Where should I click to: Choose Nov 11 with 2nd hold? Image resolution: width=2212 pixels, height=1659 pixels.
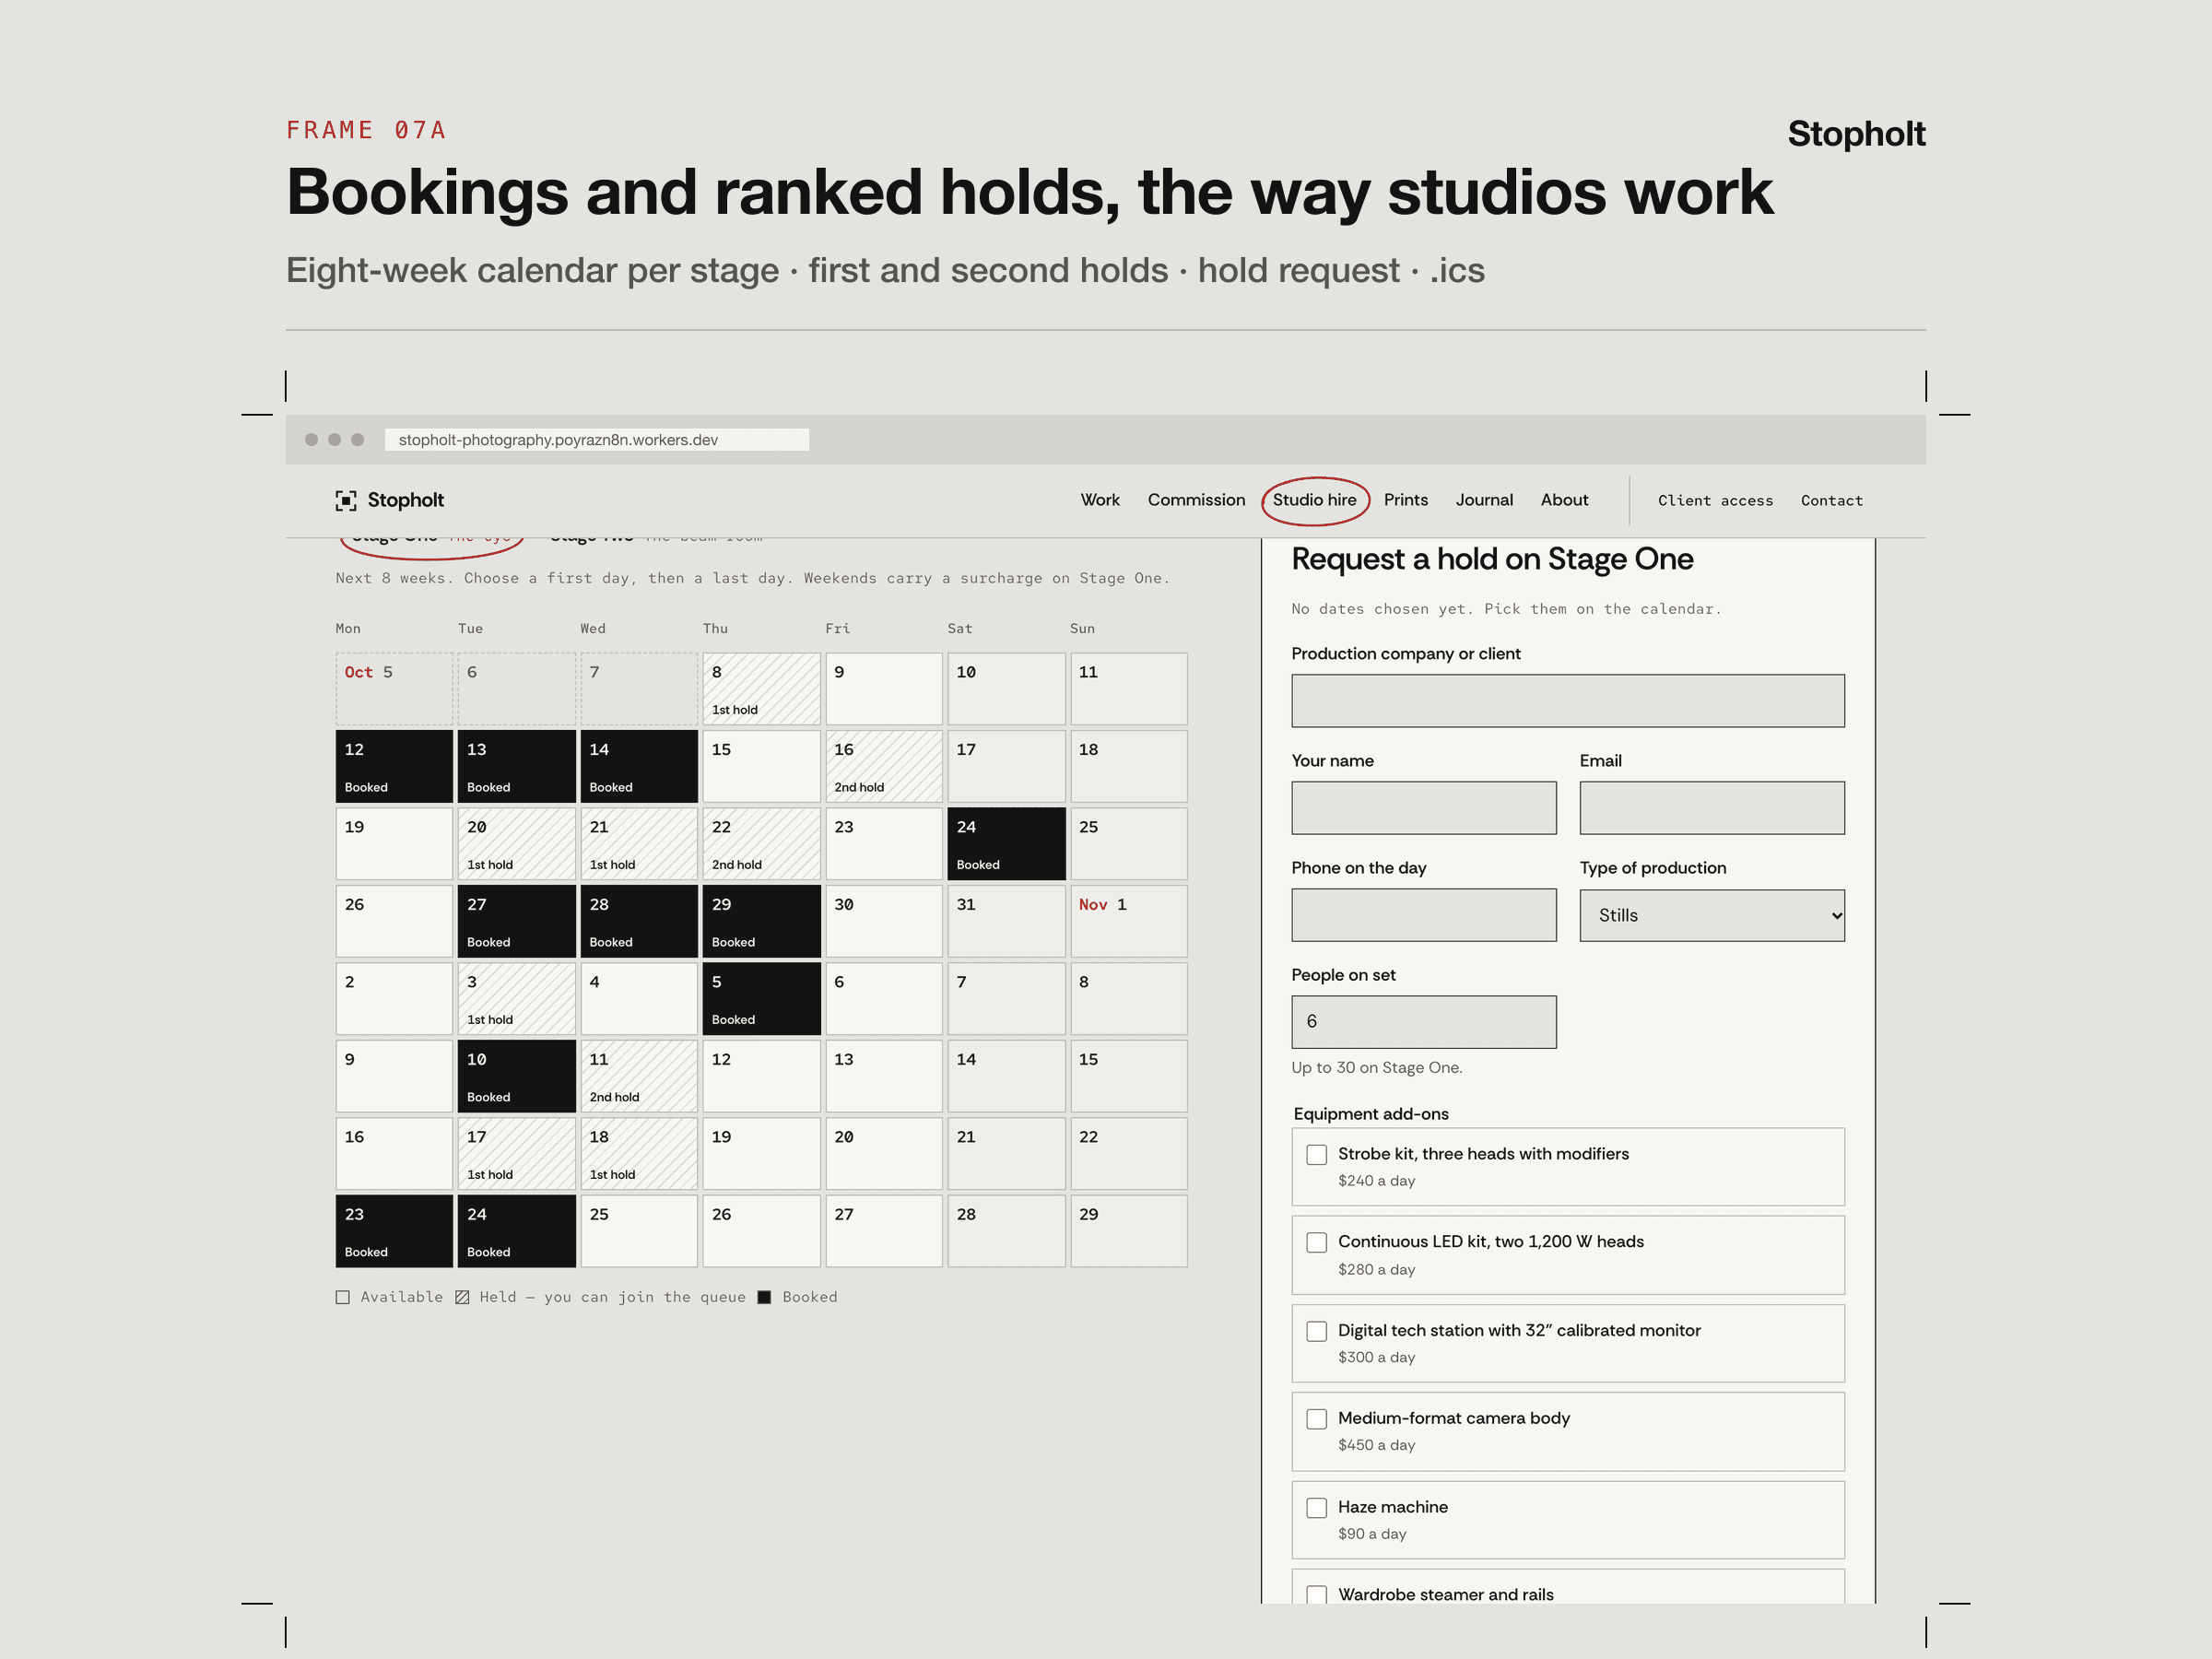[639, 1076]
